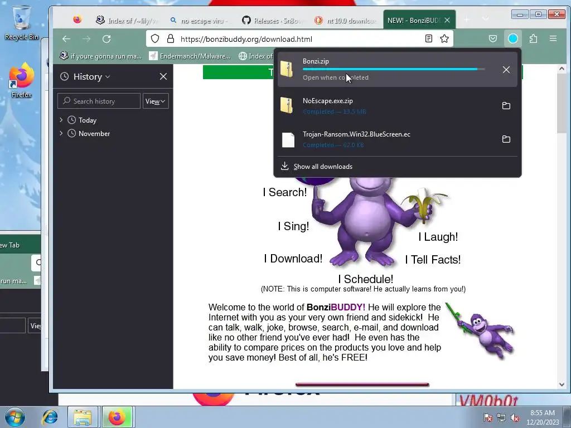Switch to the Releases GitHub tab
The width and height of the screenshot is (571, 428).
point(272,21)
